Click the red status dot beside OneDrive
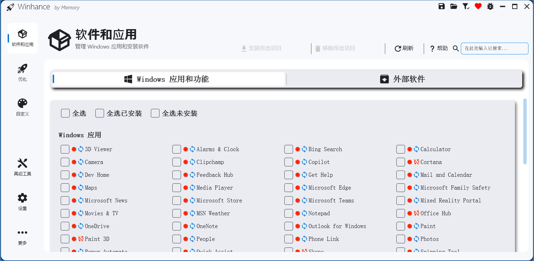534x261 pixels. click(x=74, y=226)
